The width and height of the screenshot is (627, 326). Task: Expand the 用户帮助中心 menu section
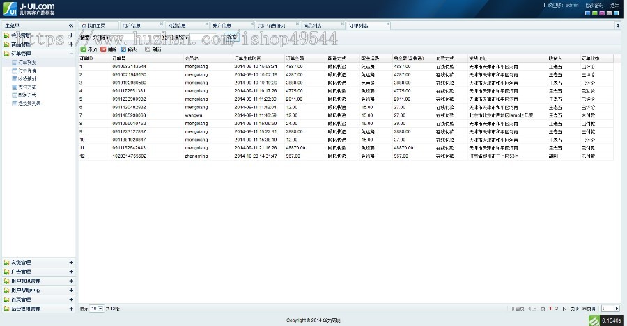click(x=71, y=290)
